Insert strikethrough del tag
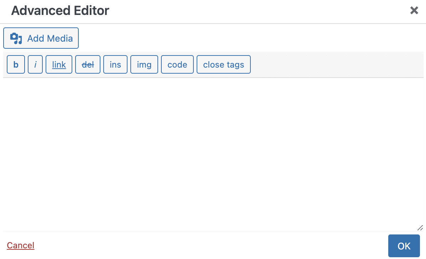Image resolution: width=426 pixels, height=259 pixels. point(88,64)
